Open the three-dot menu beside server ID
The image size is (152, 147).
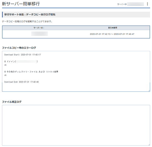tap(148, 4)
